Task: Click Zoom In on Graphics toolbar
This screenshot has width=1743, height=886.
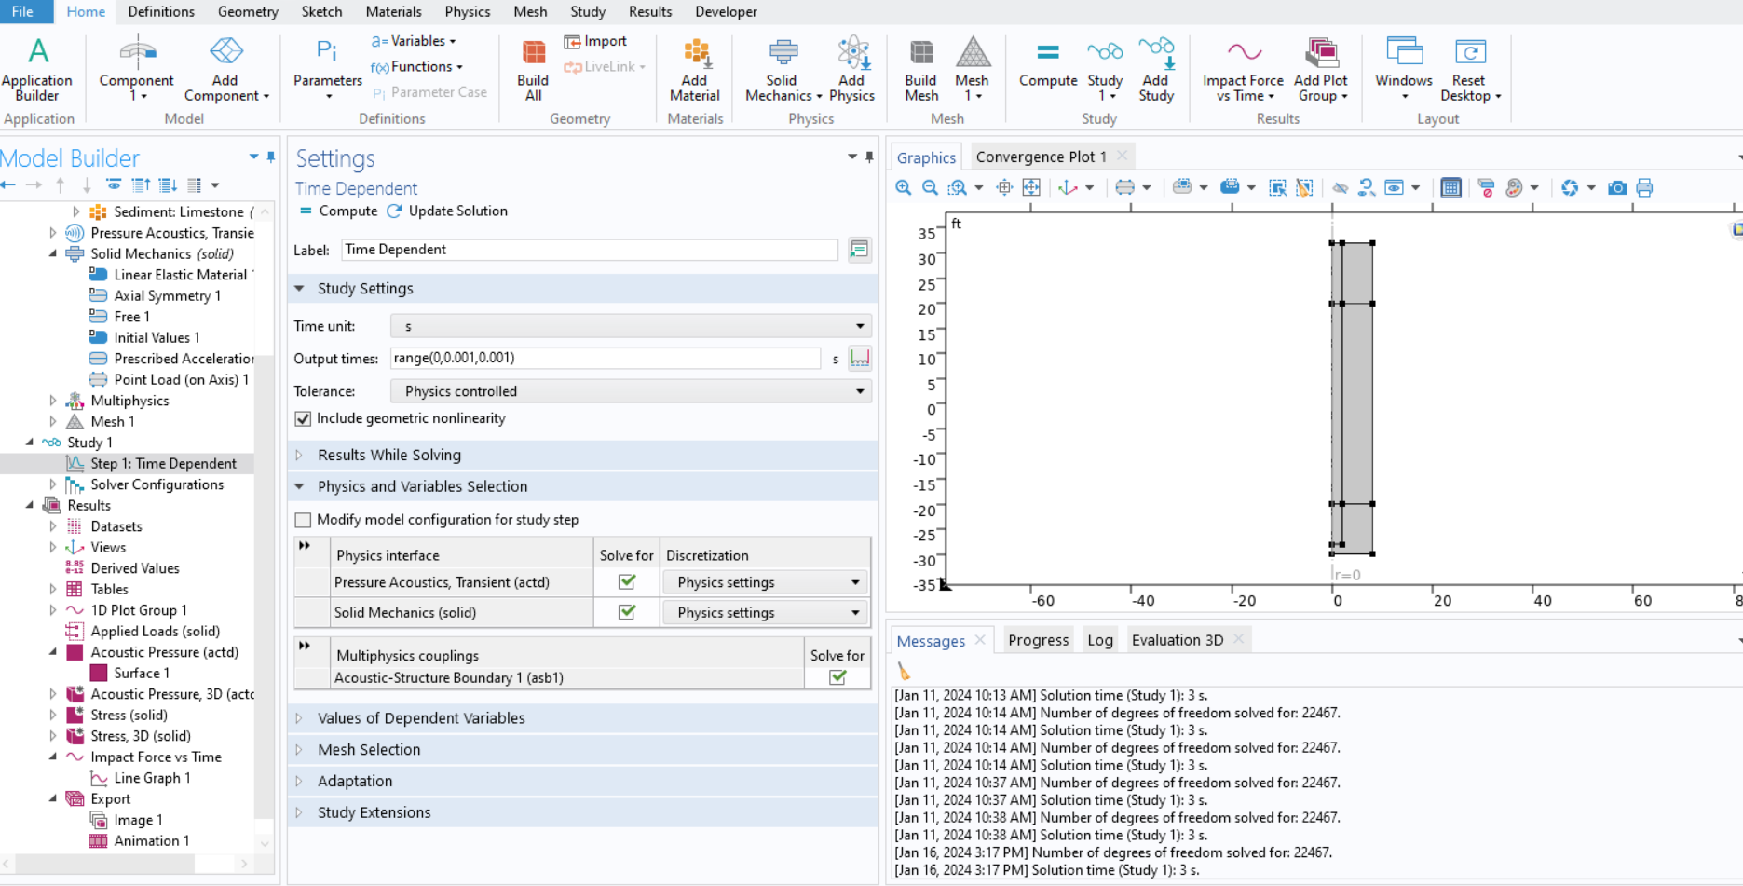Action: click(x=903, y=188)
